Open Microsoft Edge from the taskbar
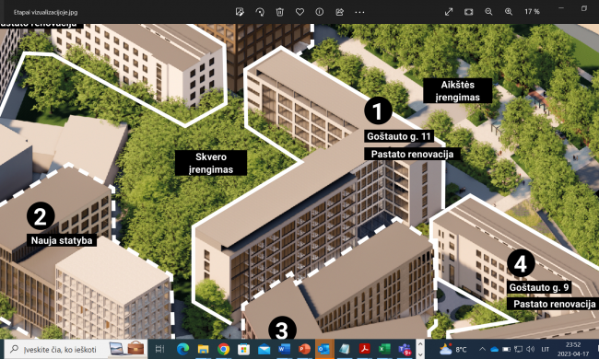 click(x=183, y=349)
